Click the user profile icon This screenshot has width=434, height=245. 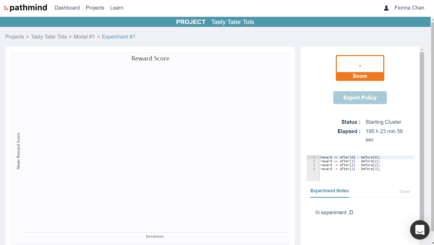click(x=386, y=8)
